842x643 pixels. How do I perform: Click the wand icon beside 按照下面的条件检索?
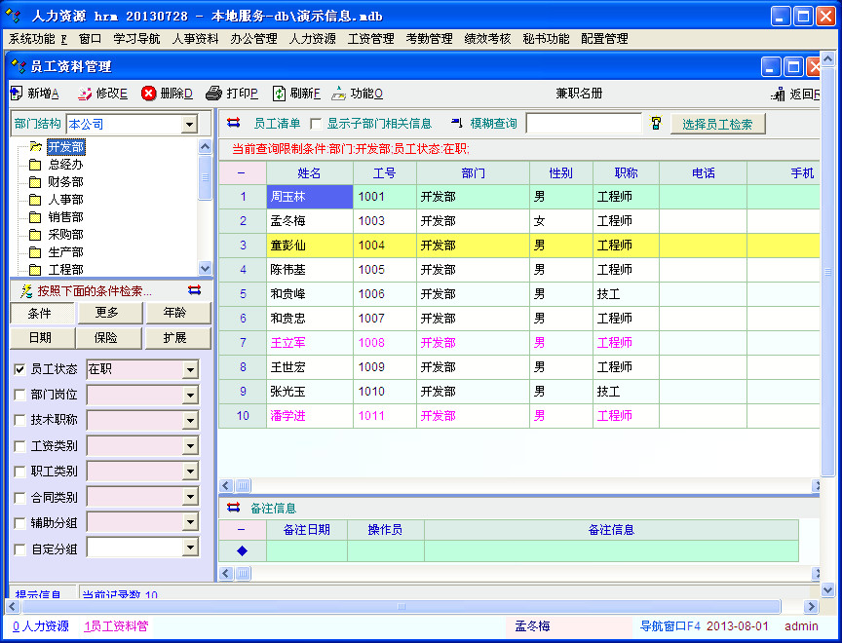pos(26,291)
